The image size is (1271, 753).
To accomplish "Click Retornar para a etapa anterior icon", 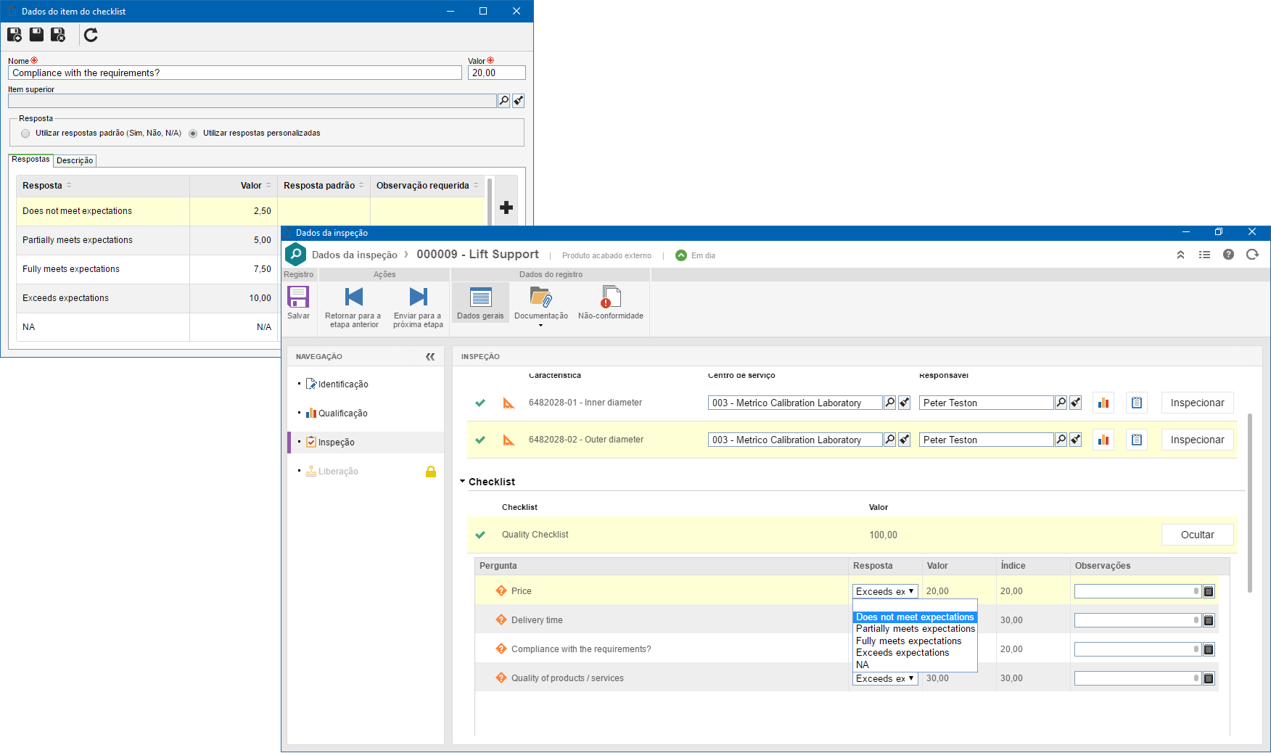I will click(x=353, y=297).
